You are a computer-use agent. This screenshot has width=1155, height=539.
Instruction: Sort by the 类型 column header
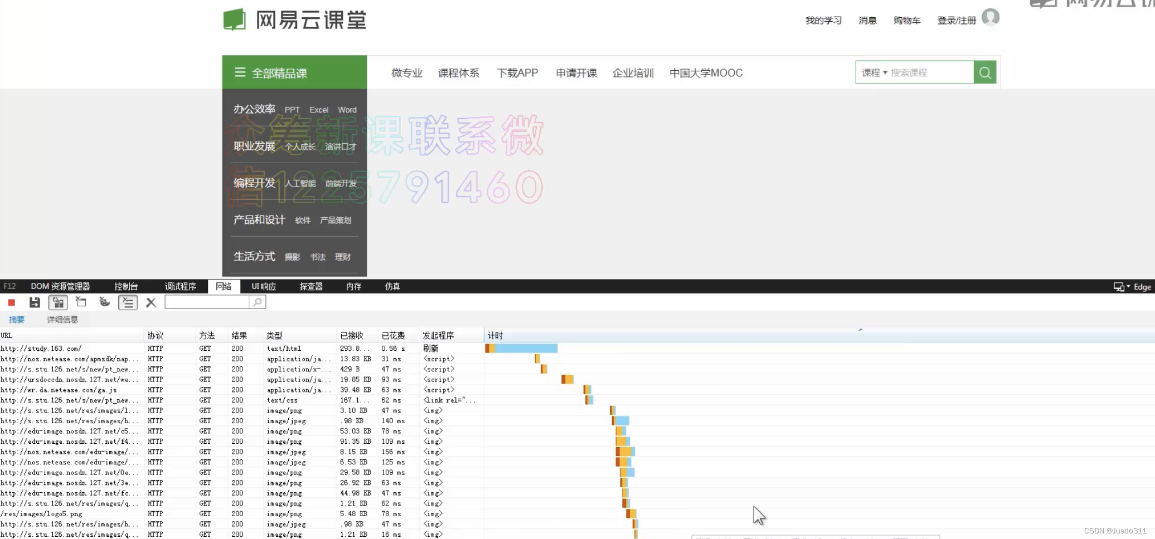click(300, 335)
